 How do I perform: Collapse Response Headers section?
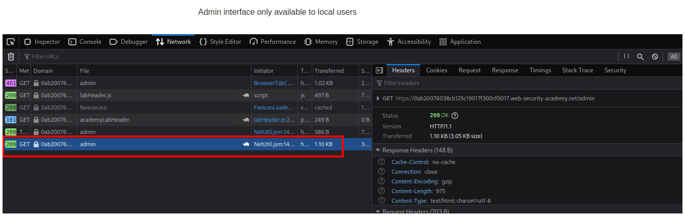click(x=378, y=150)
